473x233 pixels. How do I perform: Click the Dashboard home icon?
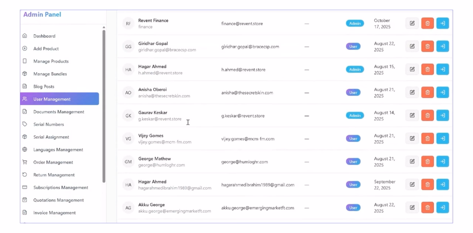pyautogui.click(x=25, y=36)
